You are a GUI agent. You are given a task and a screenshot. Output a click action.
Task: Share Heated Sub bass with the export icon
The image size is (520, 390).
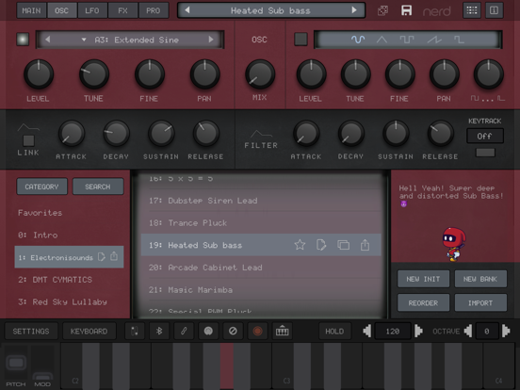pos(365,245)
